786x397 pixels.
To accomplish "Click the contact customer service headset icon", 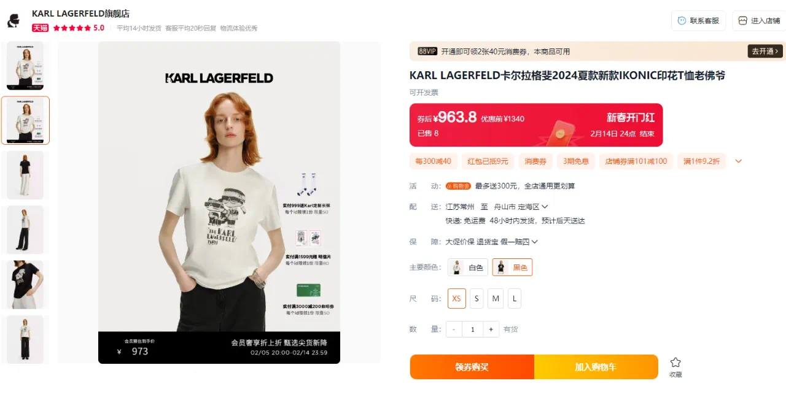I will click(x=682, y=20).
